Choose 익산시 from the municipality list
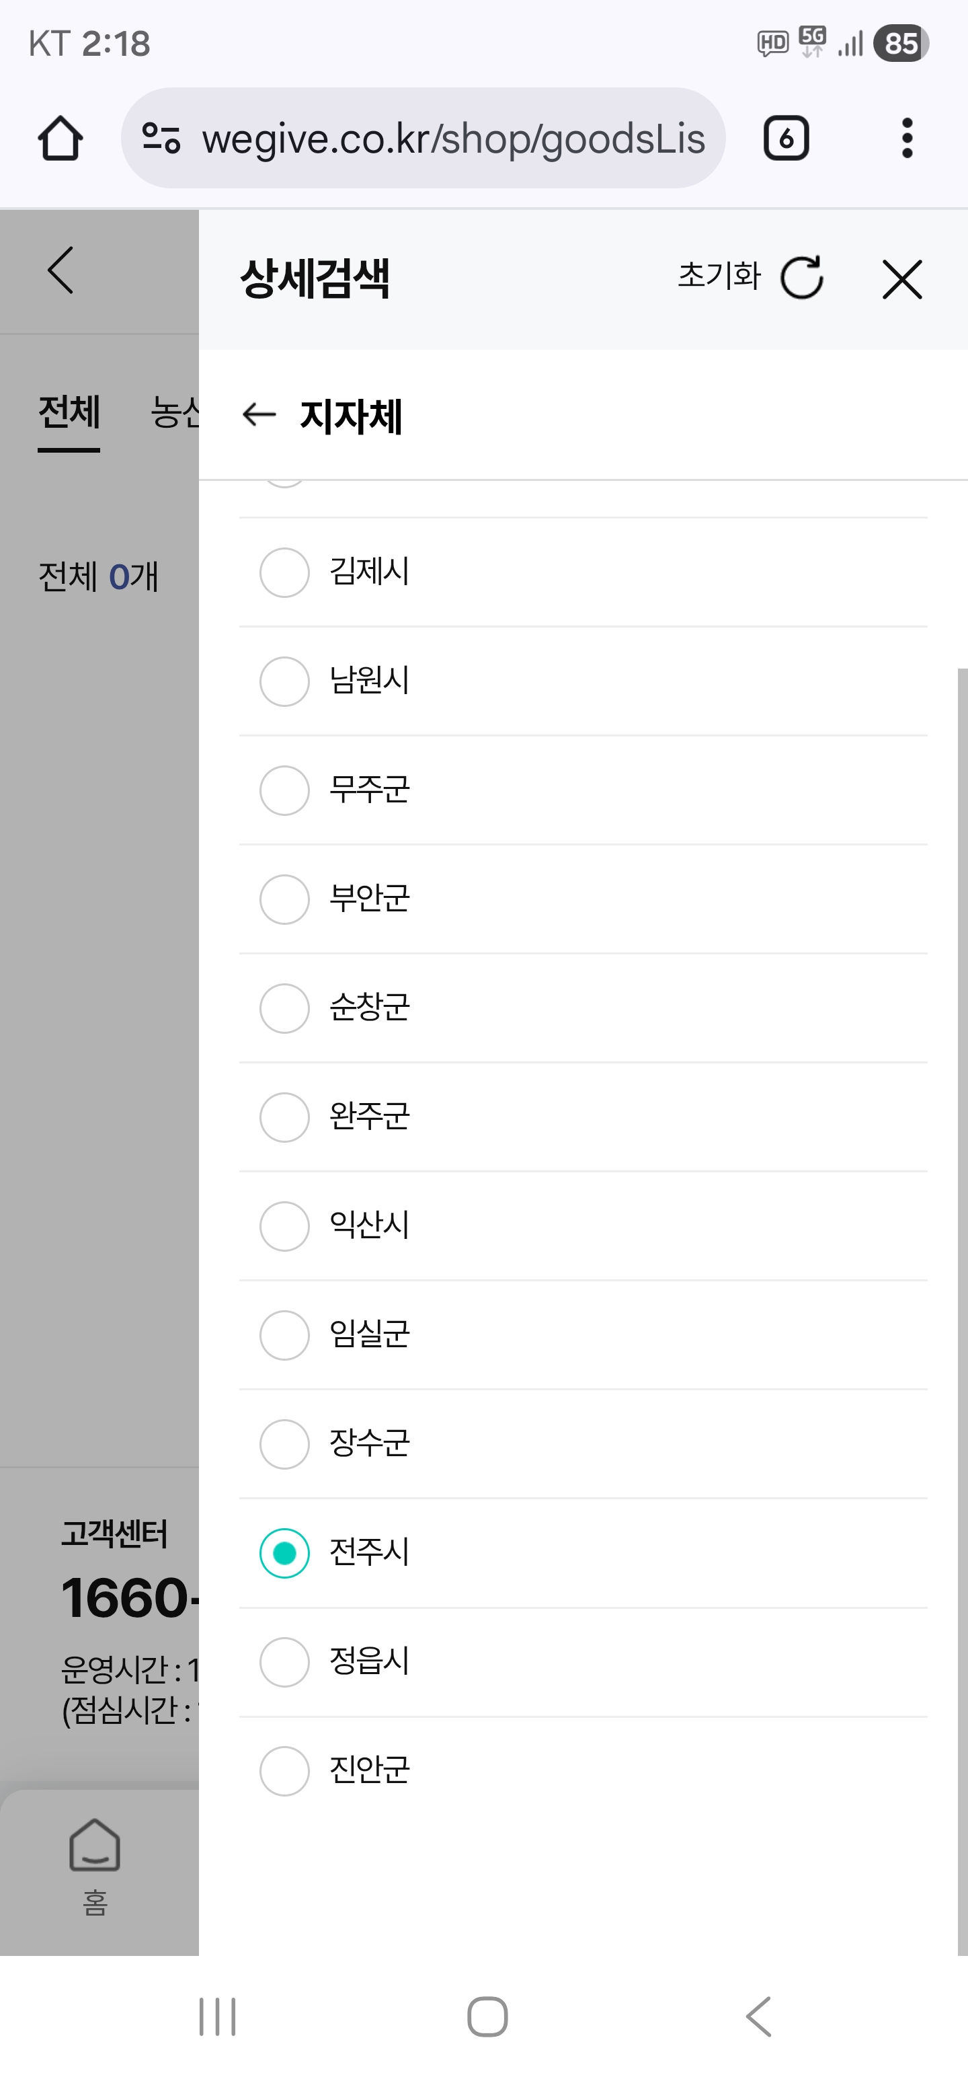 point(284,1226)
